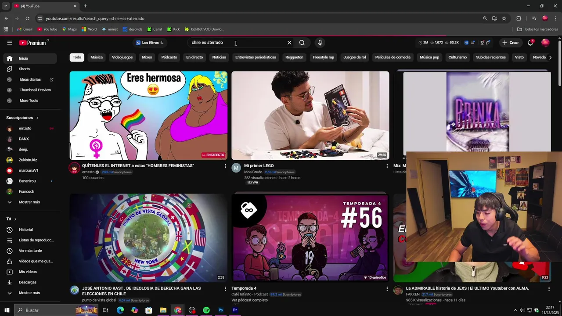Open the José Antonio Kast video thumbnail
This screenshot has width=562, height=316.
(x=148, y=237)
